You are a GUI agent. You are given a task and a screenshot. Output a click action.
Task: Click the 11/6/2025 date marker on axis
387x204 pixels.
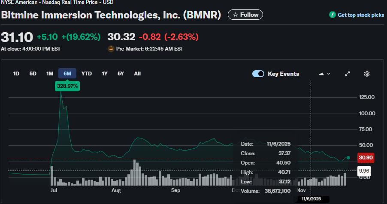click(x=311, y=199)
